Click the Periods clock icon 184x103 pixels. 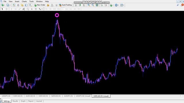(116, 5)
